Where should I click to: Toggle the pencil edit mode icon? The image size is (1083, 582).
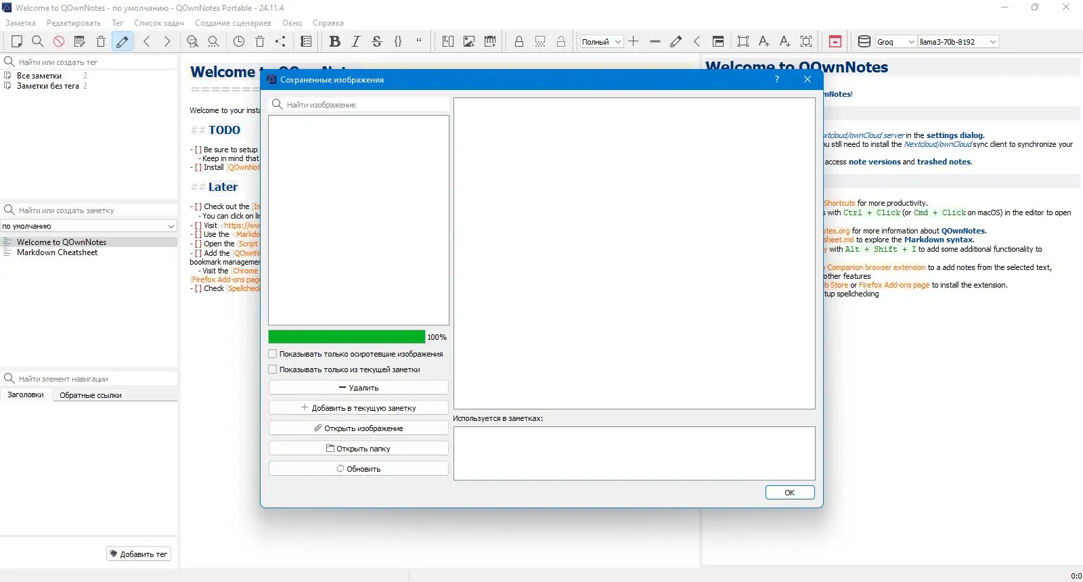coord(122,41)
